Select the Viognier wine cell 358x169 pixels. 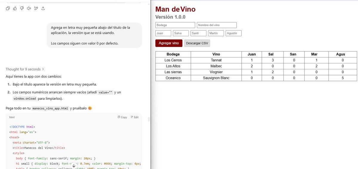216,72
